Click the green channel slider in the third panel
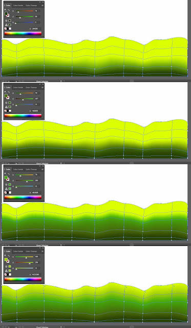 coord(24,180)
